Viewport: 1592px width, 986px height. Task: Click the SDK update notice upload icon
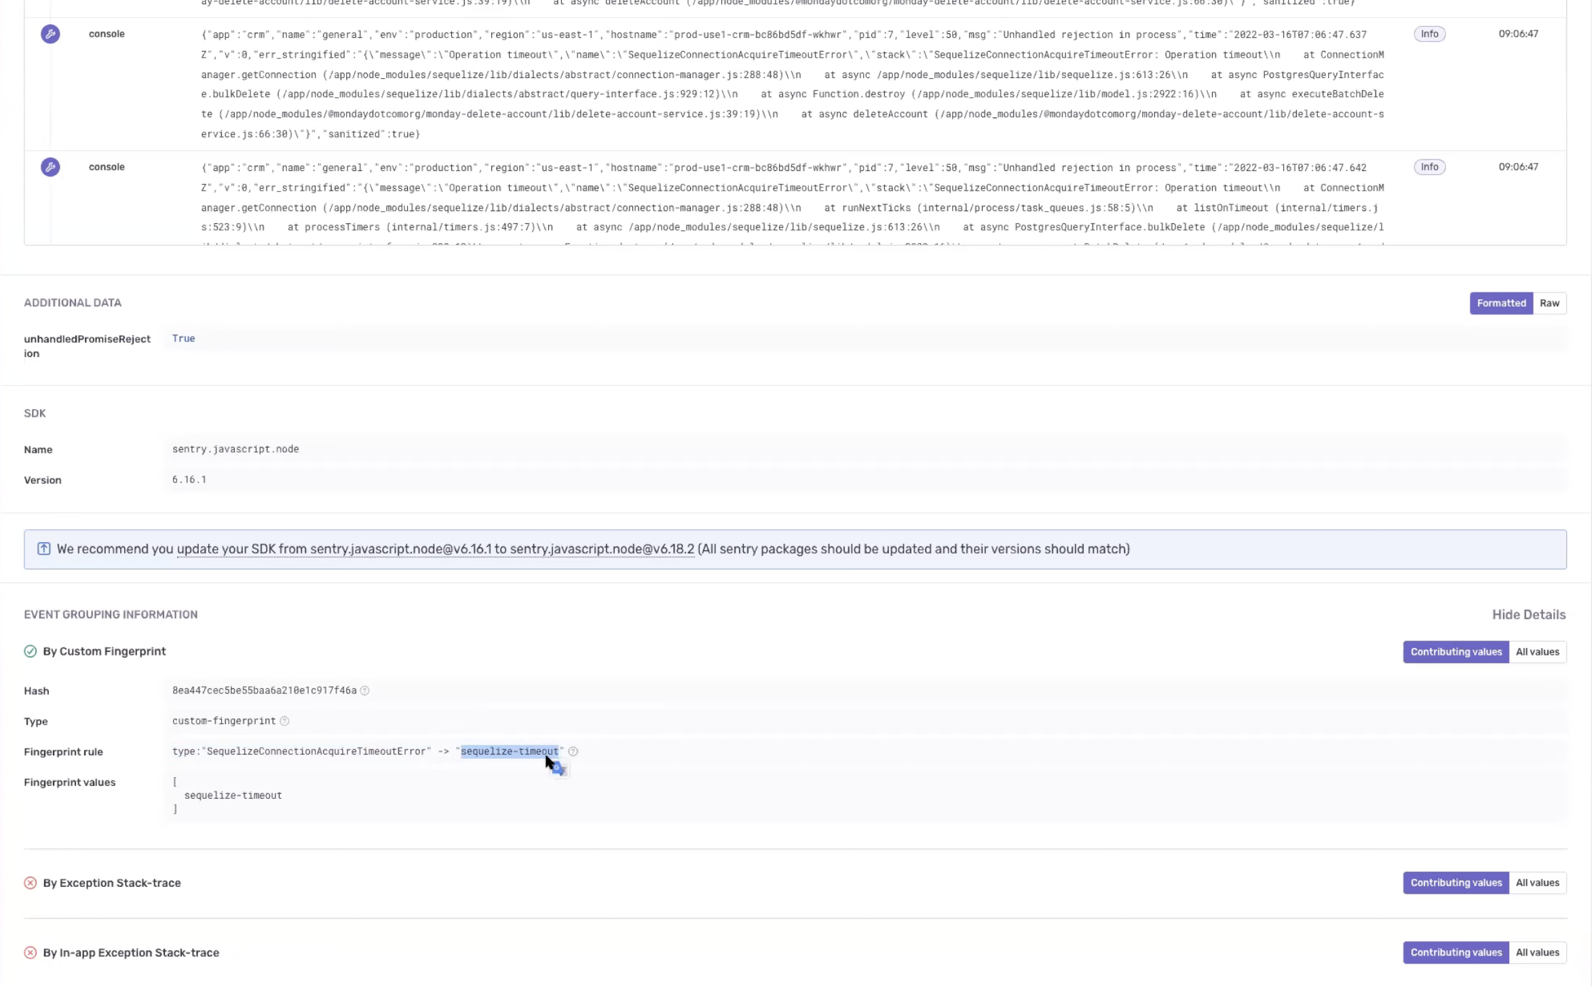[x=43, y=549]
